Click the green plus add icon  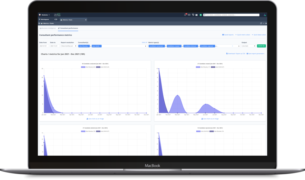point(201,15)
